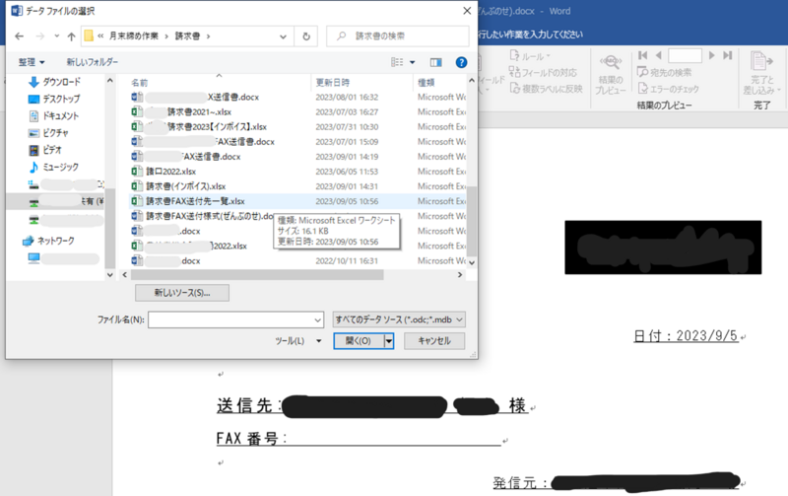Screen dimensions: 788x496
Task: Go back in the file dialog
Action: point(19,36)
